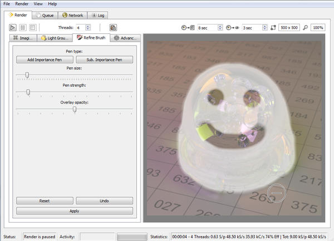The image size is (334, 241).
Task: Increase the Threads count with the up arrow
Action: (88, 26)
